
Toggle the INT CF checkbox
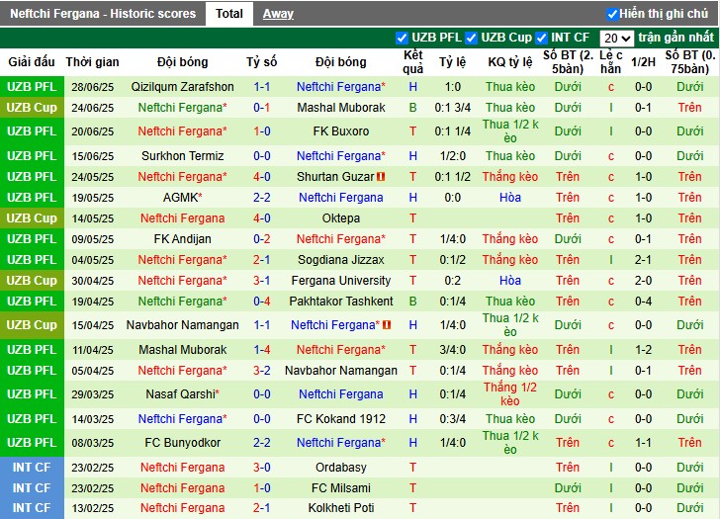pos(541,38)
